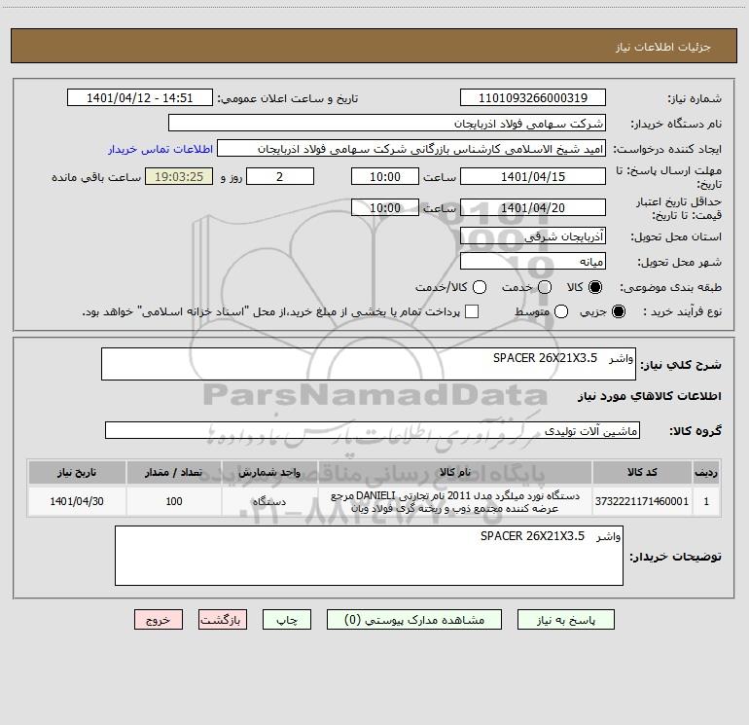The width and height of the screenshot is (749, 725).
Task: Click the request creator name field
Action: pyautogui.click(x=411, y=149)
